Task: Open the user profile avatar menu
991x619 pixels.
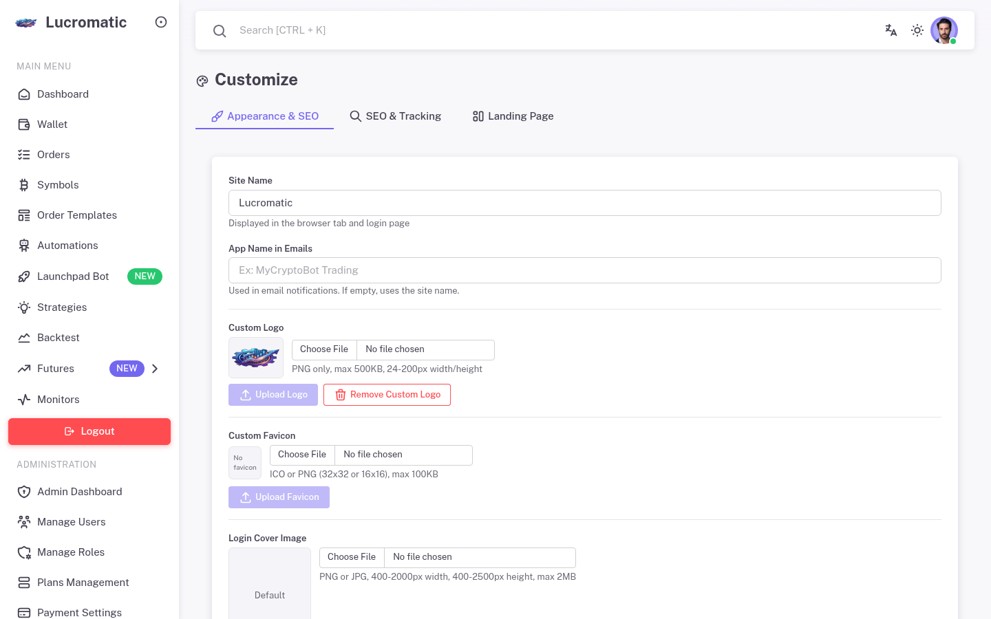Action: click(944, 30)
